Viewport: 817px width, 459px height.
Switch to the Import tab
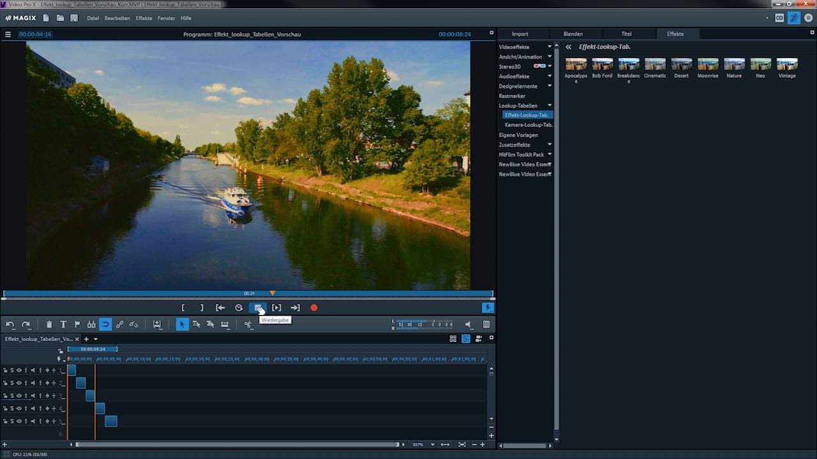tap(520, 34)
